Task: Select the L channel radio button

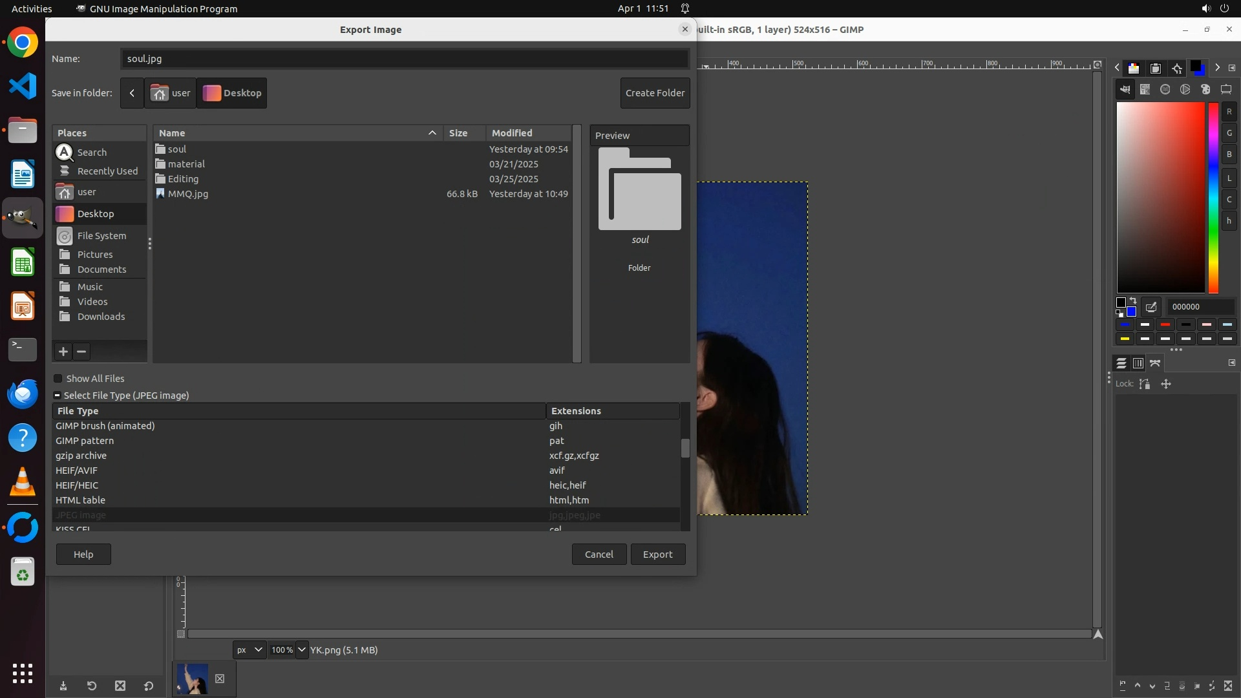Action: (x=1229, y=178)
